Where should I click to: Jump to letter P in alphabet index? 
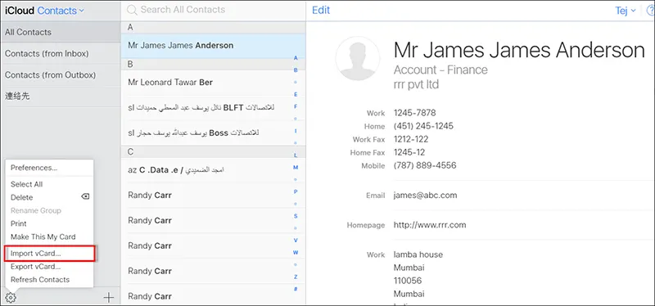tap(296, 191)
